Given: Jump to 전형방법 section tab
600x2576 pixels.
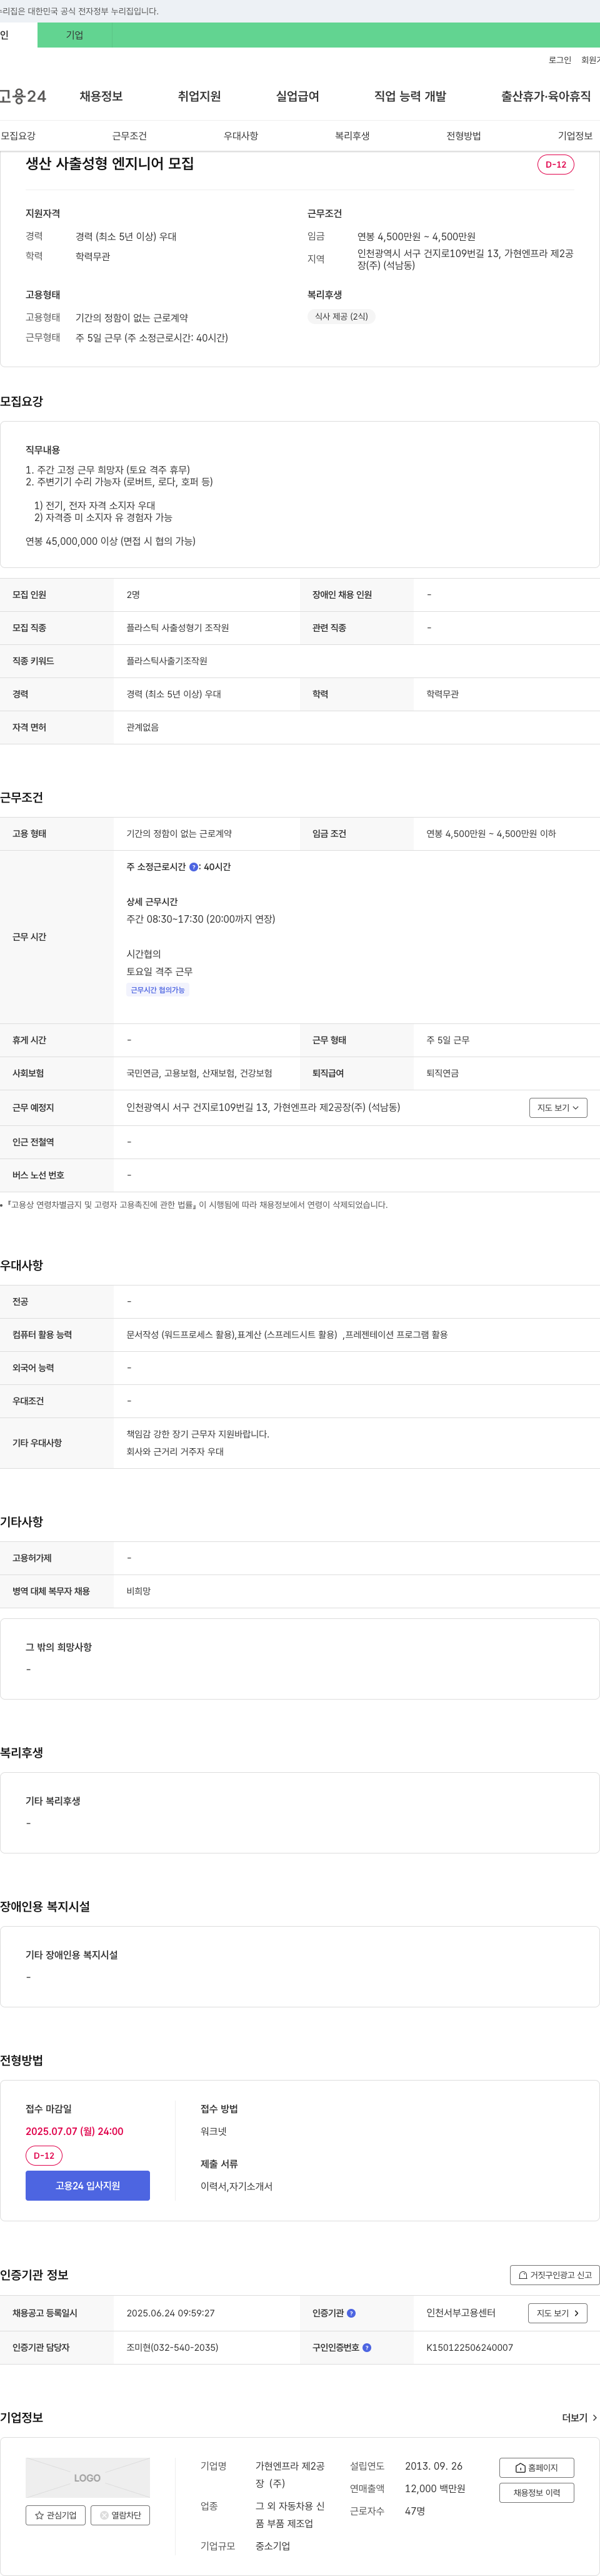Looking at the screenshot, I should pyautogui.click(x=463, y=136).
